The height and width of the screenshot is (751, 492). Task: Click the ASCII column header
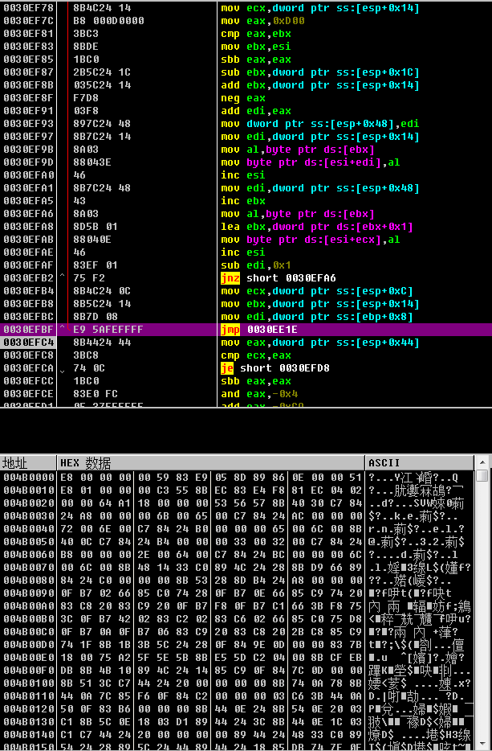[419, 462]
